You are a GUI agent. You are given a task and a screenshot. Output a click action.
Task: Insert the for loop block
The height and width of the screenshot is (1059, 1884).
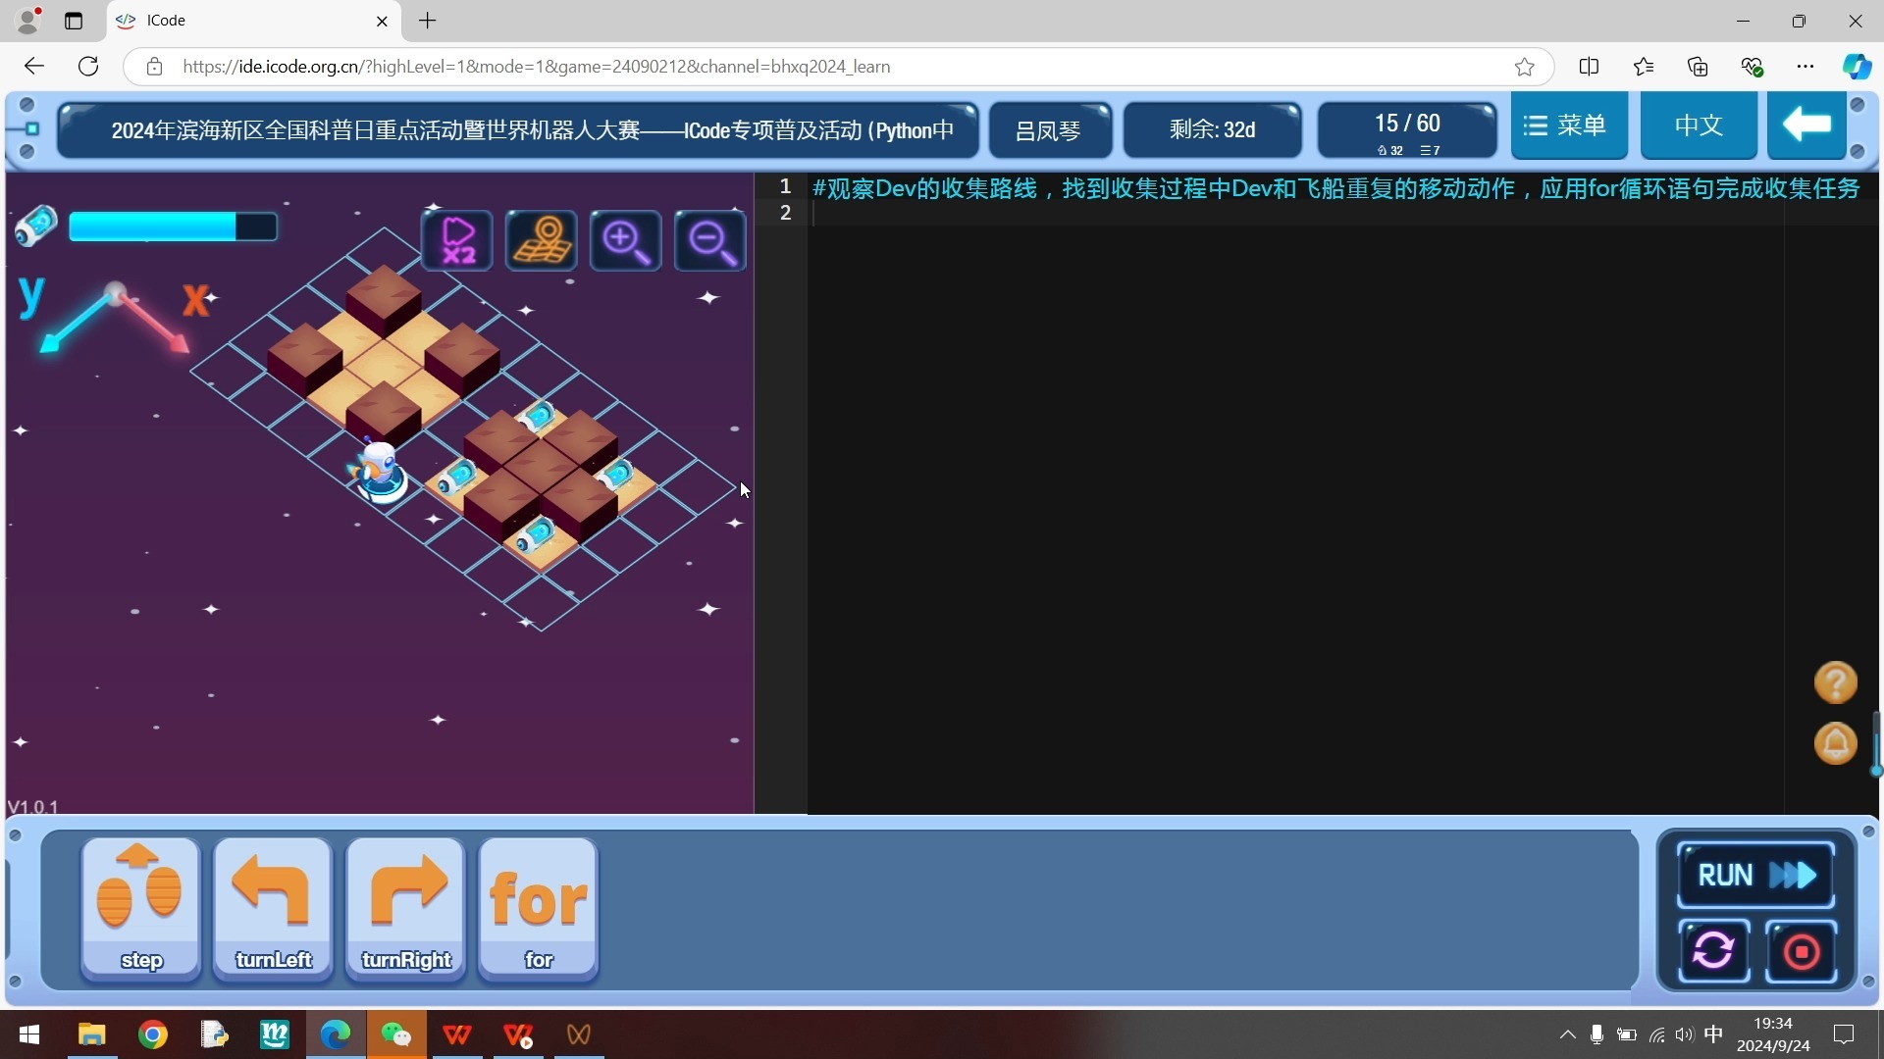539,908
